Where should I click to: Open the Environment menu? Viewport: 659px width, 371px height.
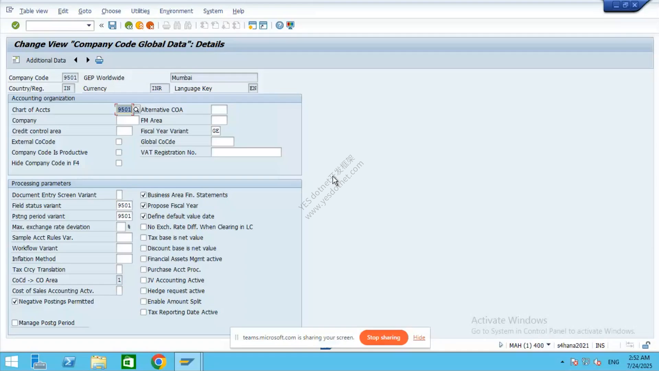click(x=176, y=11)
